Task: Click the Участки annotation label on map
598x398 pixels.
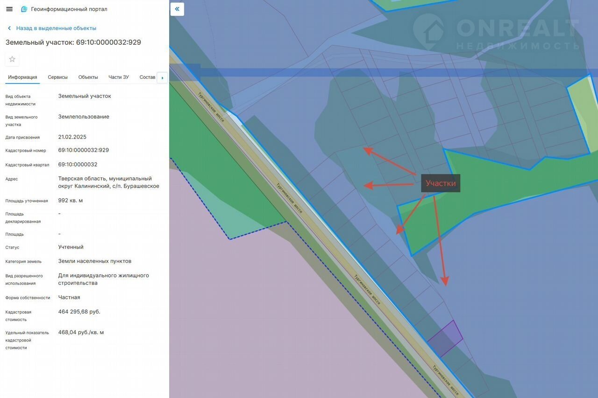Action: [x=441, y=183]
